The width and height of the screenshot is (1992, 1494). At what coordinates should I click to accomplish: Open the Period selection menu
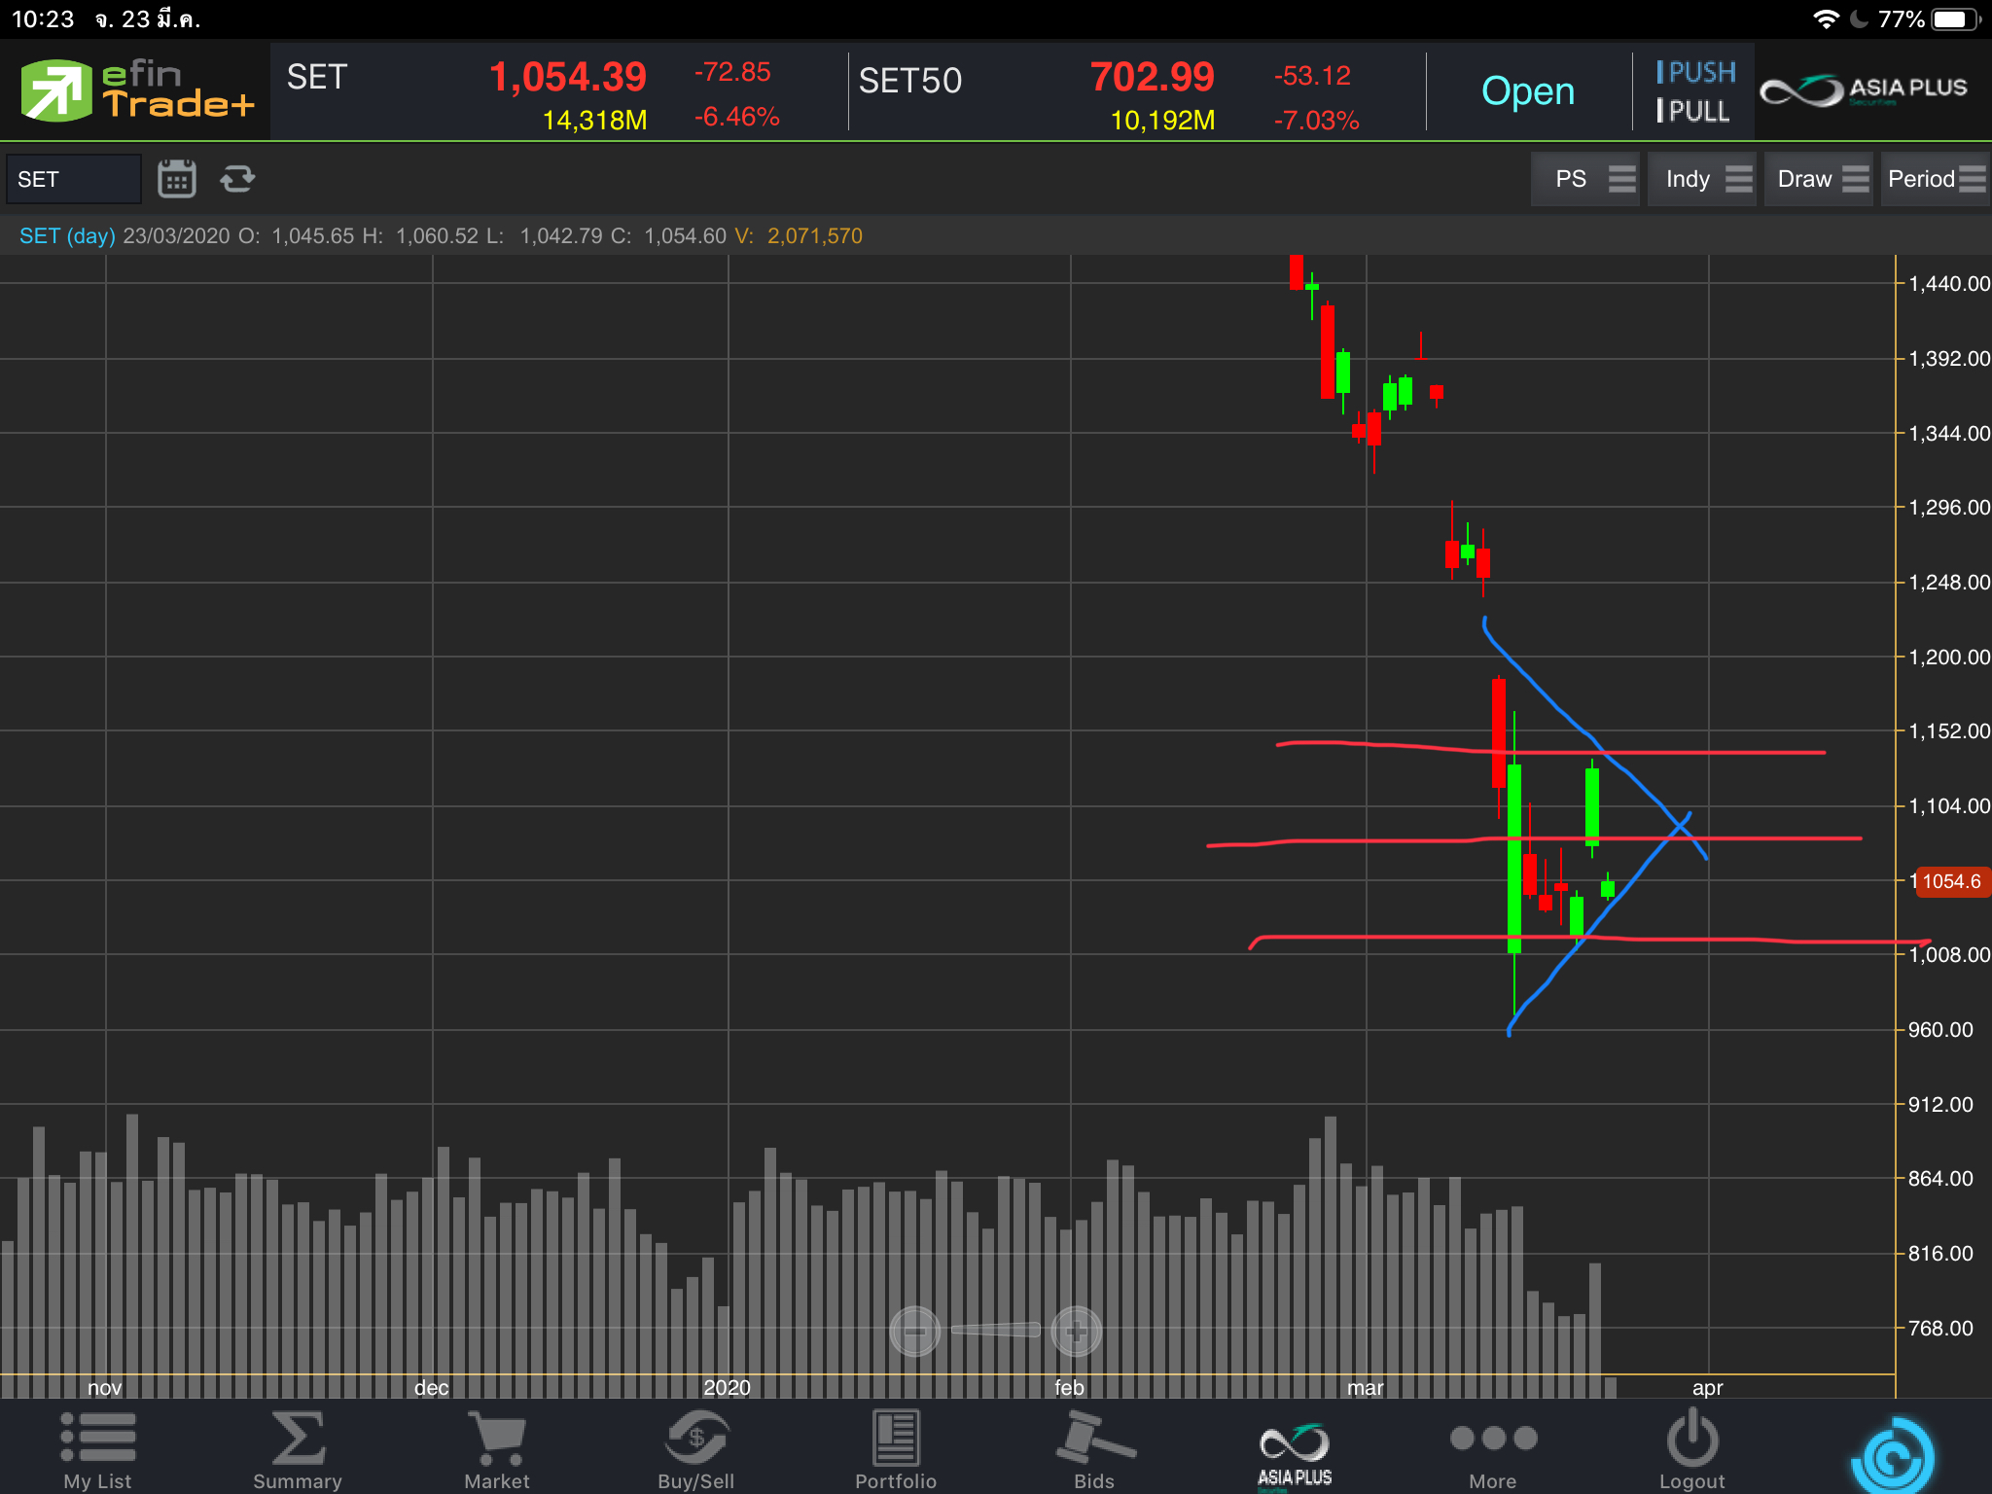1935,179
